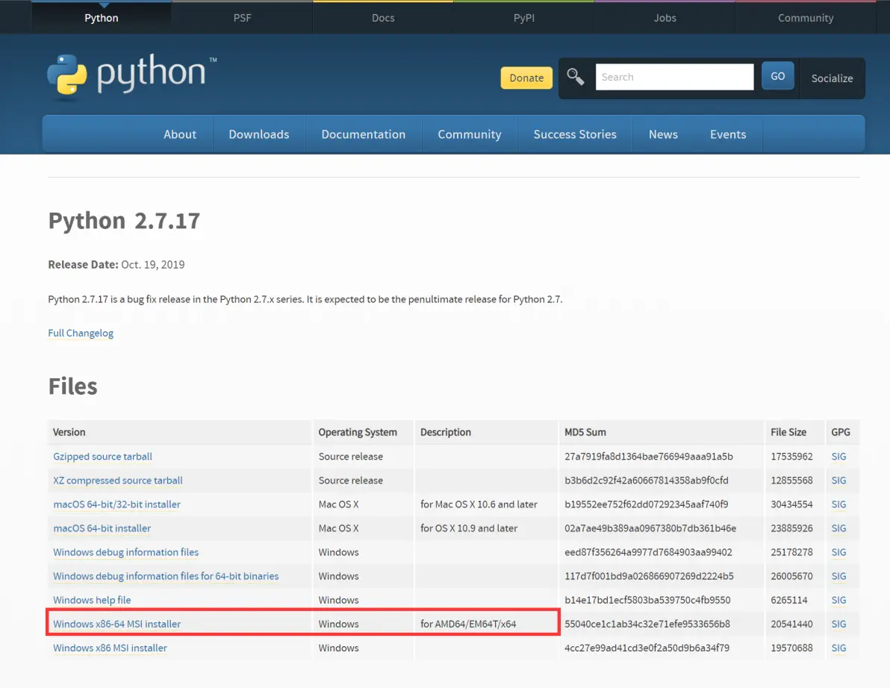890x688 pixels.
Task: Click the yellow Donate button
Action: pyautogui.click(x=526, y=78)
